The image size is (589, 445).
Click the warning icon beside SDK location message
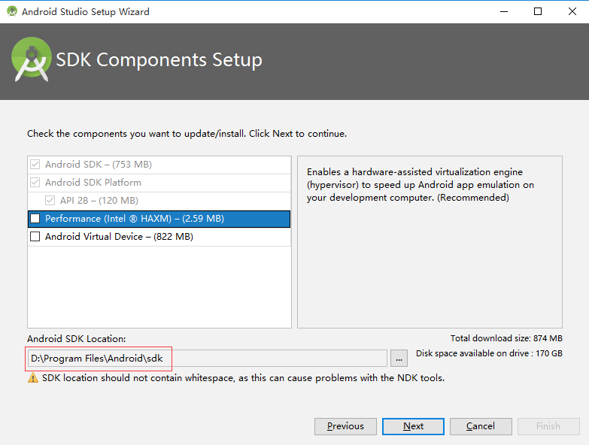coord(33,378)
